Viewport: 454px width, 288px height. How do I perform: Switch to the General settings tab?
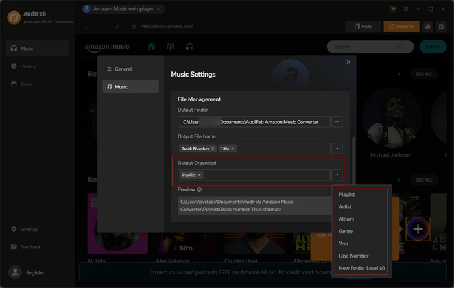[x=130, y=69]
